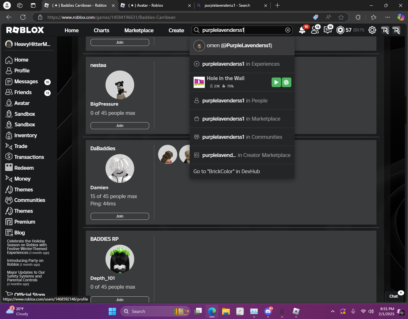Open HeavyHitterM... profile header in sidebar
The height and width of the screenshot is (319, 408).
[x=28, y=44]
